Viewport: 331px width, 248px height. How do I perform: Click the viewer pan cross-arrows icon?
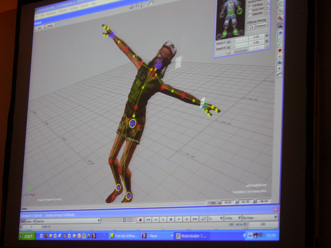coord(137,6)
